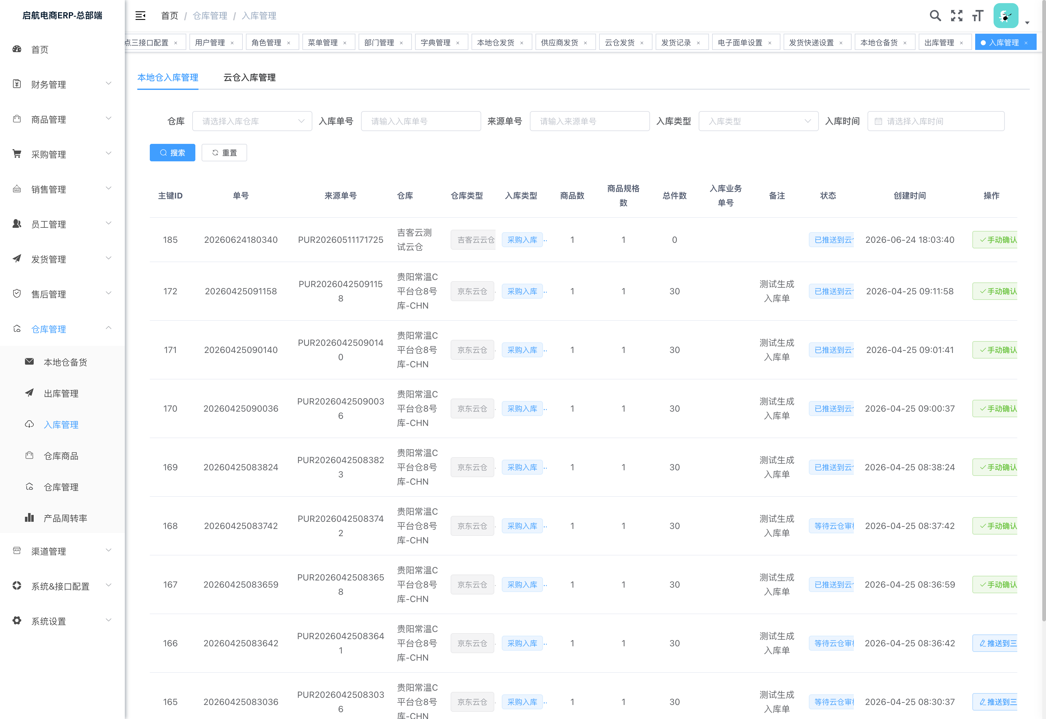
Task: Click the 渠道管理 icon in sidebar
Action: tap(17, 550)
